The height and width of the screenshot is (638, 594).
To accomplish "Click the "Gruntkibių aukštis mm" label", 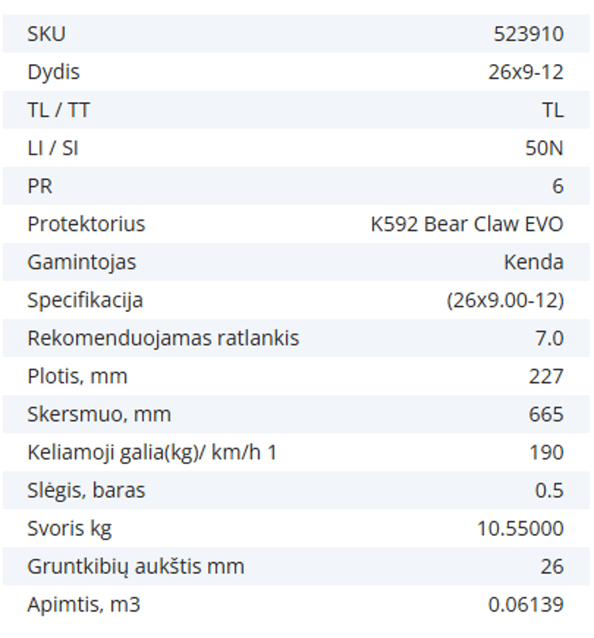I will coord(135,566).
